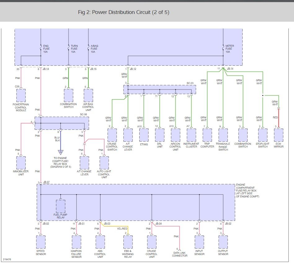Click the 'JB-01' connector label
Viewport: 294px width, 264px height.
[81, 223]
